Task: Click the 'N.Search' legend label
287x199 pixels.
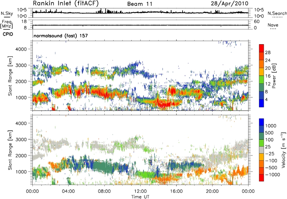Action: point(277,13)
